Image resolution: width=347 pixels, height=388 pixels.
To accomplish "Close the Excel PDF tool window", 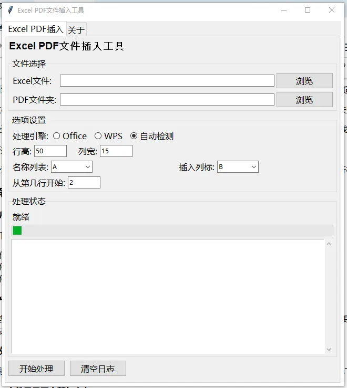I will [x=332, y=10].
